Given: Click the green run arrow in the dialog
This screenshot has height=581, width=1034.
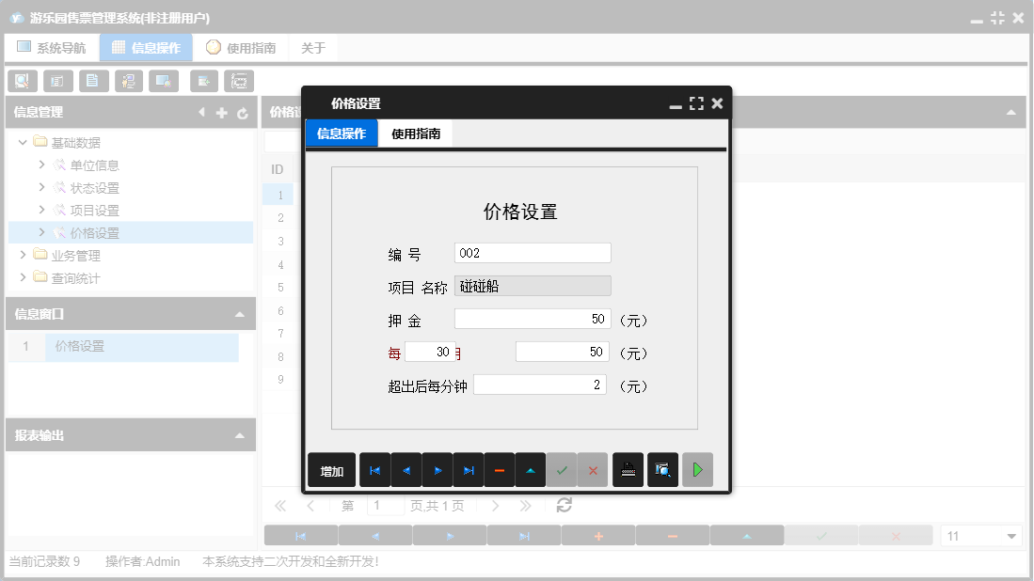Looking at the screenshot, I should point(696,470).
